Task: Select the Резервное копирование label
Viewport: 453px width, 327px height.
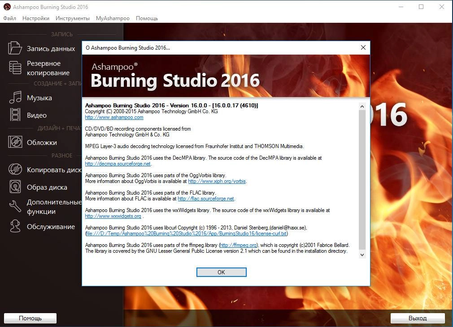Action: 48,68
